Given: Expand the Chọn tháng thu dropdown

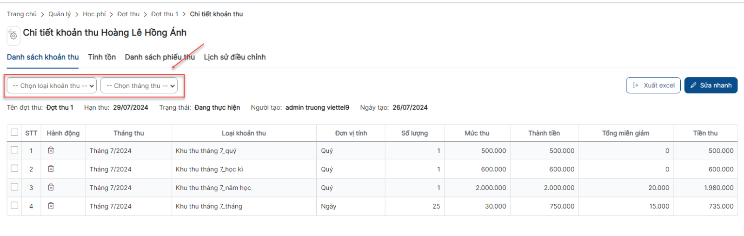Looking at the screenshot, I should [x=139, y=85].
